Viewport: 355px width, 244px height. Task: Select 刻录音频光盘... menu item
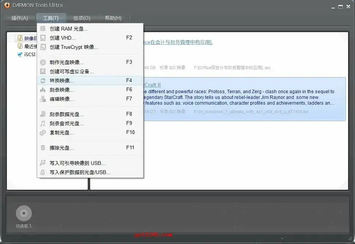pos(90,123)
